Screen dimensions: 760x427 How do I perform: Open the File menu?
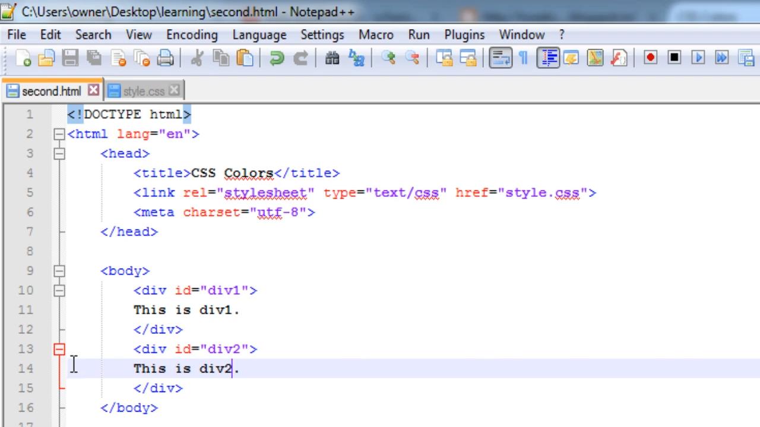click(x=17, y=35)
